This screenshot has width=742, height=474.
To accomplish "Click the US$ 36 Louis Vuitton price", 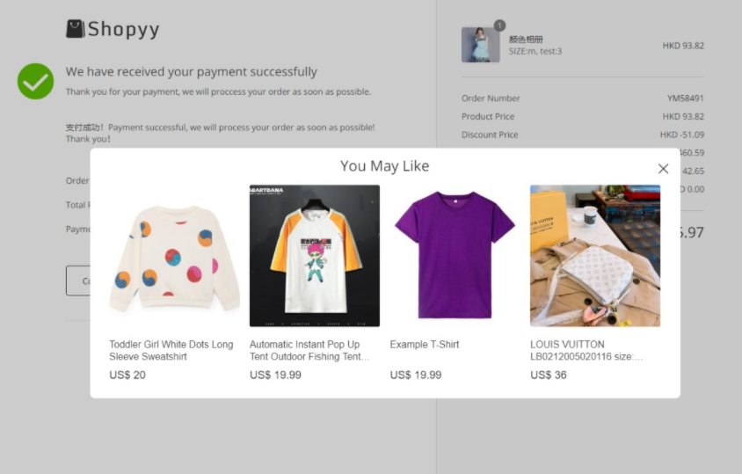I will tap(549, 376).
